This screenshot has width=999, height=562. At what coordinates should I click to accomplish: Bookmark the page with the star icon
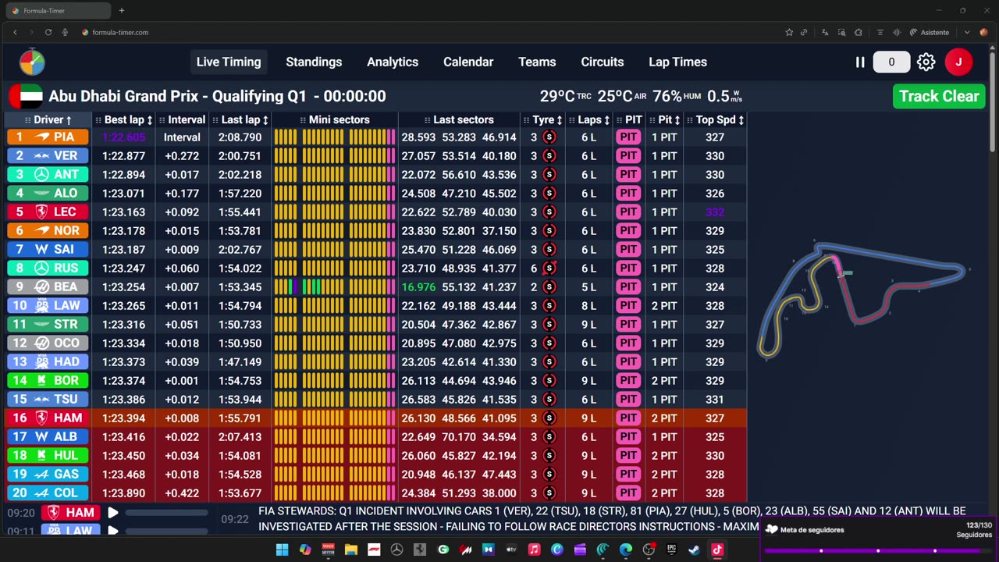pyautogui.click(x=789, y=32)
